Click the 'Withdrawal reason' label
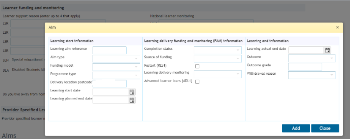350x139 pixels. point(261,74)
